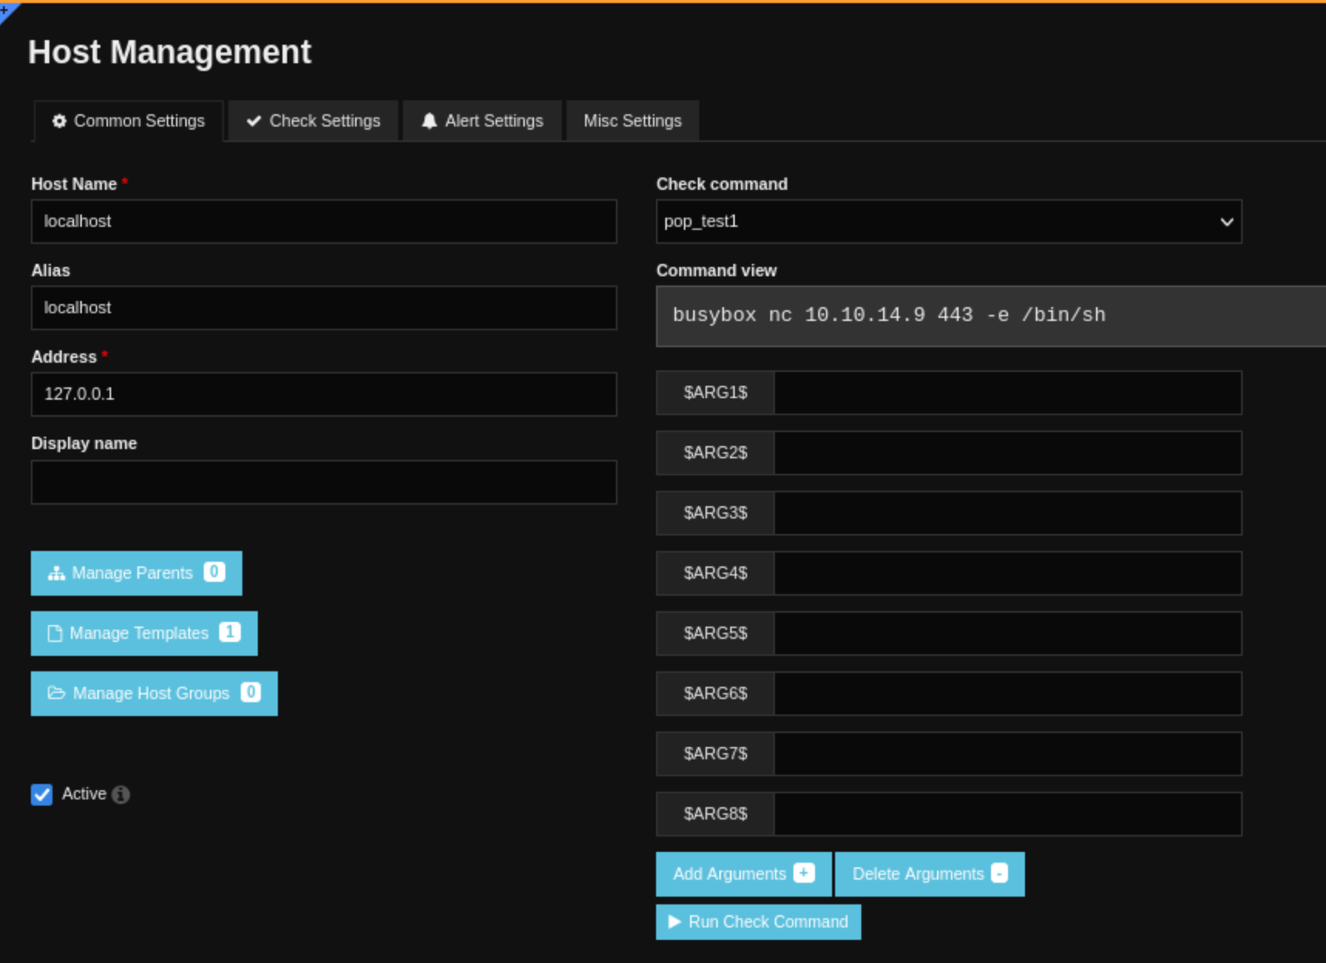Viewport: 1326px width, 963px height.
Task: Click the $ARG7$ input field
Action: click(x=1008, y=754)
